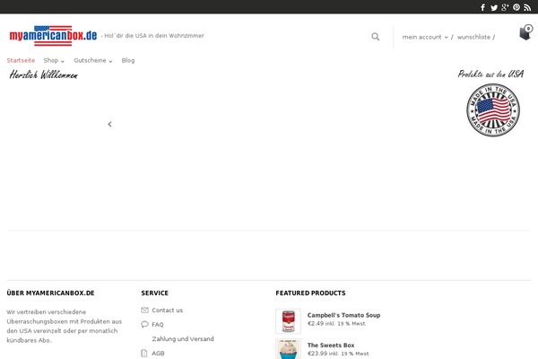Open the RSS feed icon
Image resolution: width=538 pixels, height=359 pixels.
527,7
